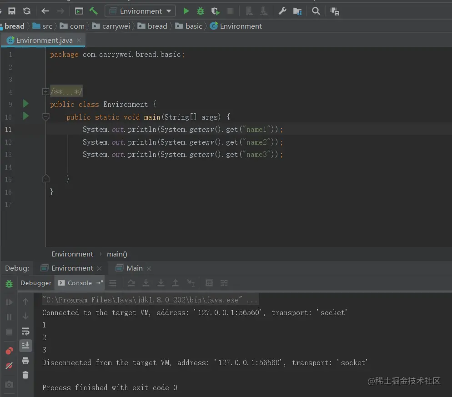Screen dimensions: 452x397
Task: Click the Run to Cursor debug icon
Action: click(x=191, y=283)
